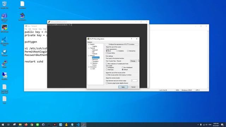Open Notepad File menu
The image size is (226, 127).
point(26,29)
